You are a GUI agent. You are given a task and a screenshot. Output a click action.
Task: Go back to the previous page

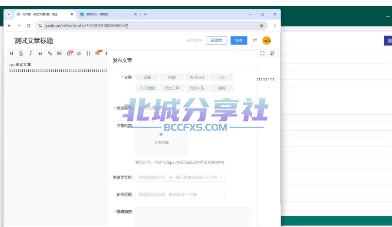[9, 25]
